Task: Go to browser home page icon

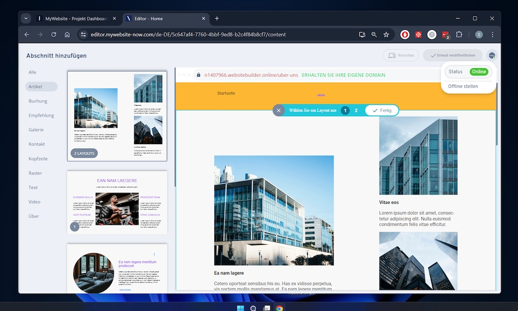Action: coord(67,35)
